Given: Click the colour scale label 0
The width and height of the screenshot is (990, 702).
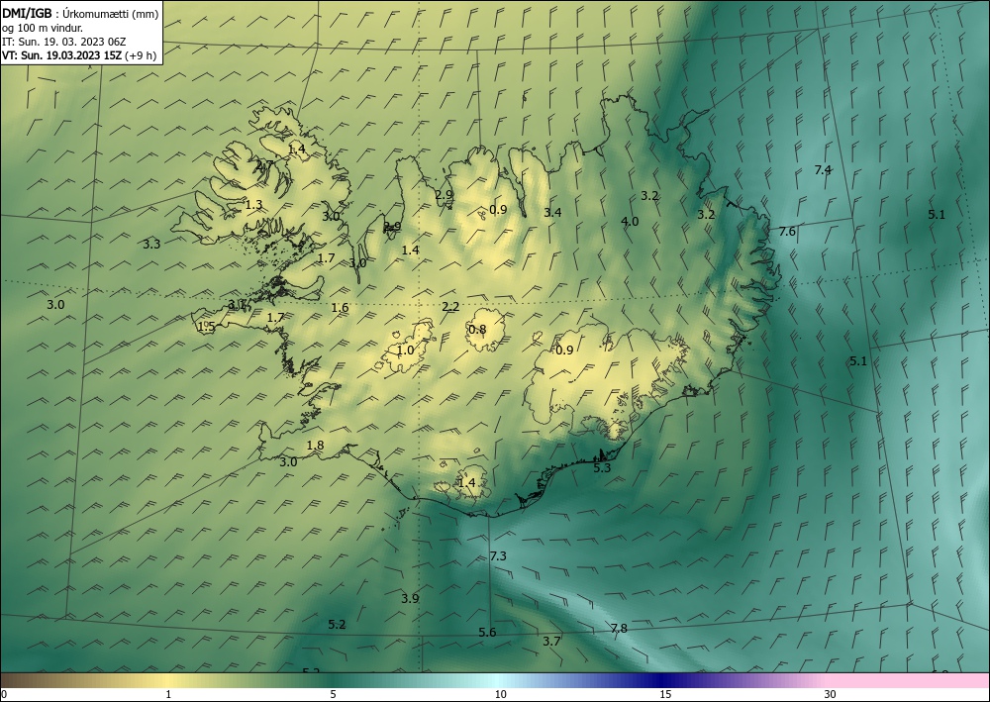Looking at the screenshot, I should click(x=4, y=694).
